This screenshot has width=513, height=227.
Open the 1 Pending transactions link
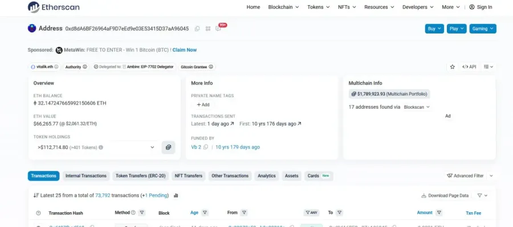tap(156, 196)
